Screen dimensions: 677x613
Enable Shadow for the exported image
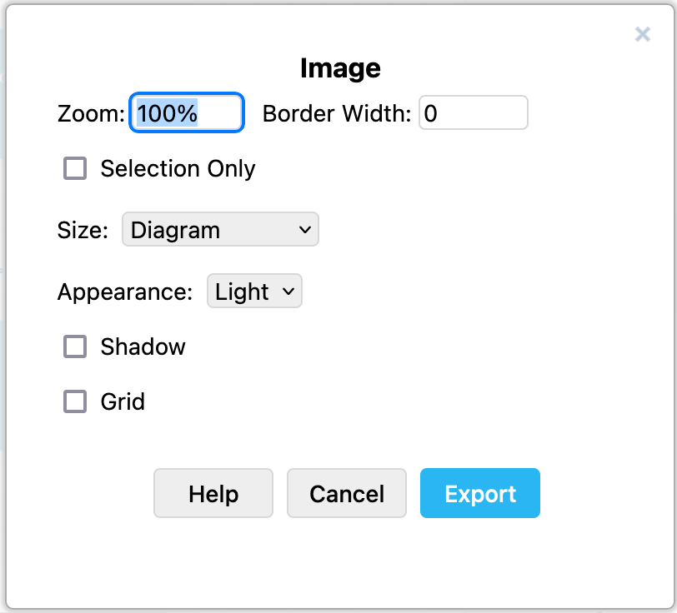(75, 346)
